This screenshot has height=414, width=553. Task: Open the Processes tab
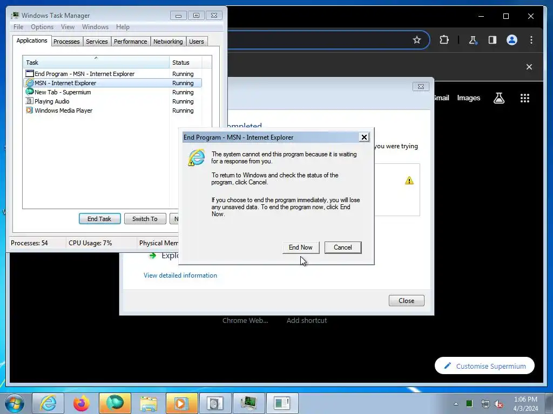tap(66, 42)
